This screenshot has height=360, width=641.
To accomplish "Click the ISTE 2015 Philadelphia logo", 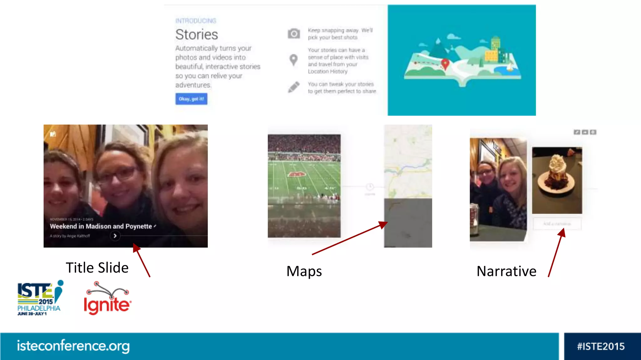I will [40, 298].
